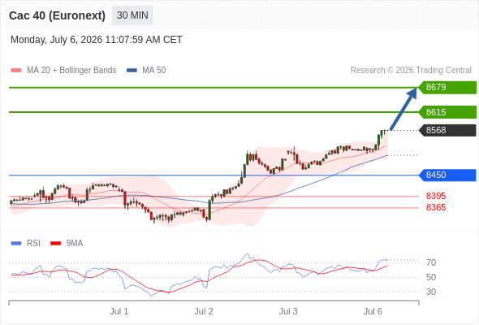
Task: Click the 8568 current price label
Action: tap(447, 130)
